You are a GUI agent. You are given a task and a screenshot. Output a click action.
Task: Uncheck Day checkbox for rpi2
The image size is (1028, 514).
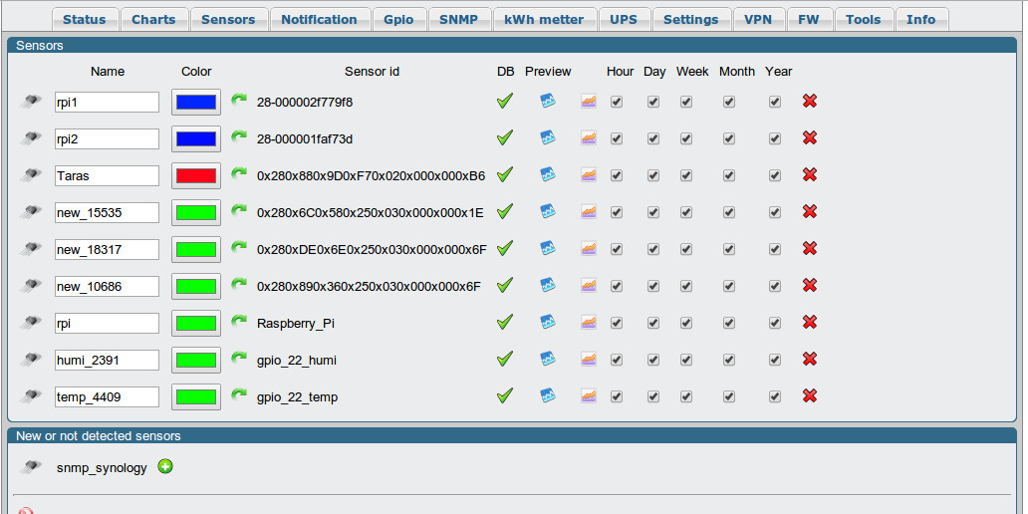653,138
